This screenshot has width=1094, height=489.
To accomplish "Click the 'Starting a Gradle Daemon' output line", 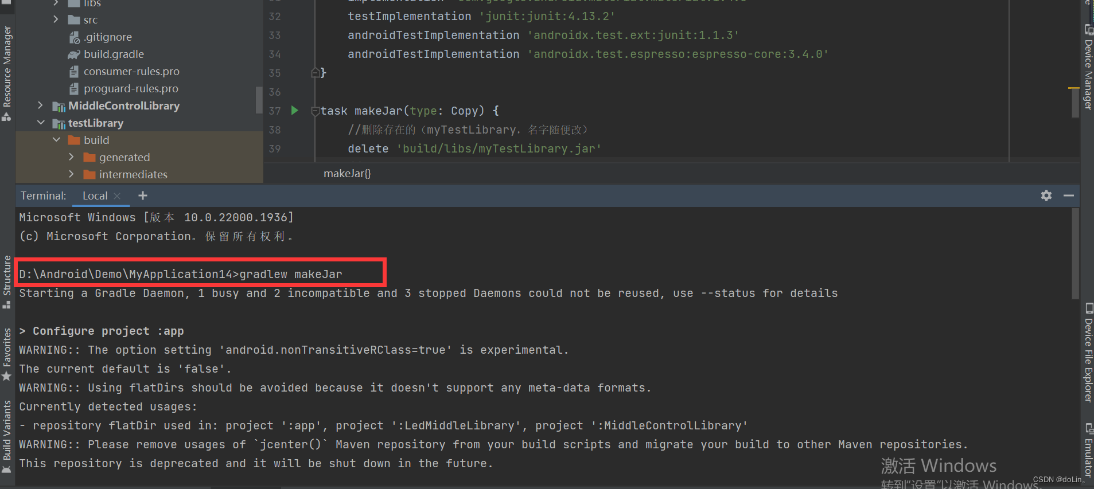I will 428,293.
